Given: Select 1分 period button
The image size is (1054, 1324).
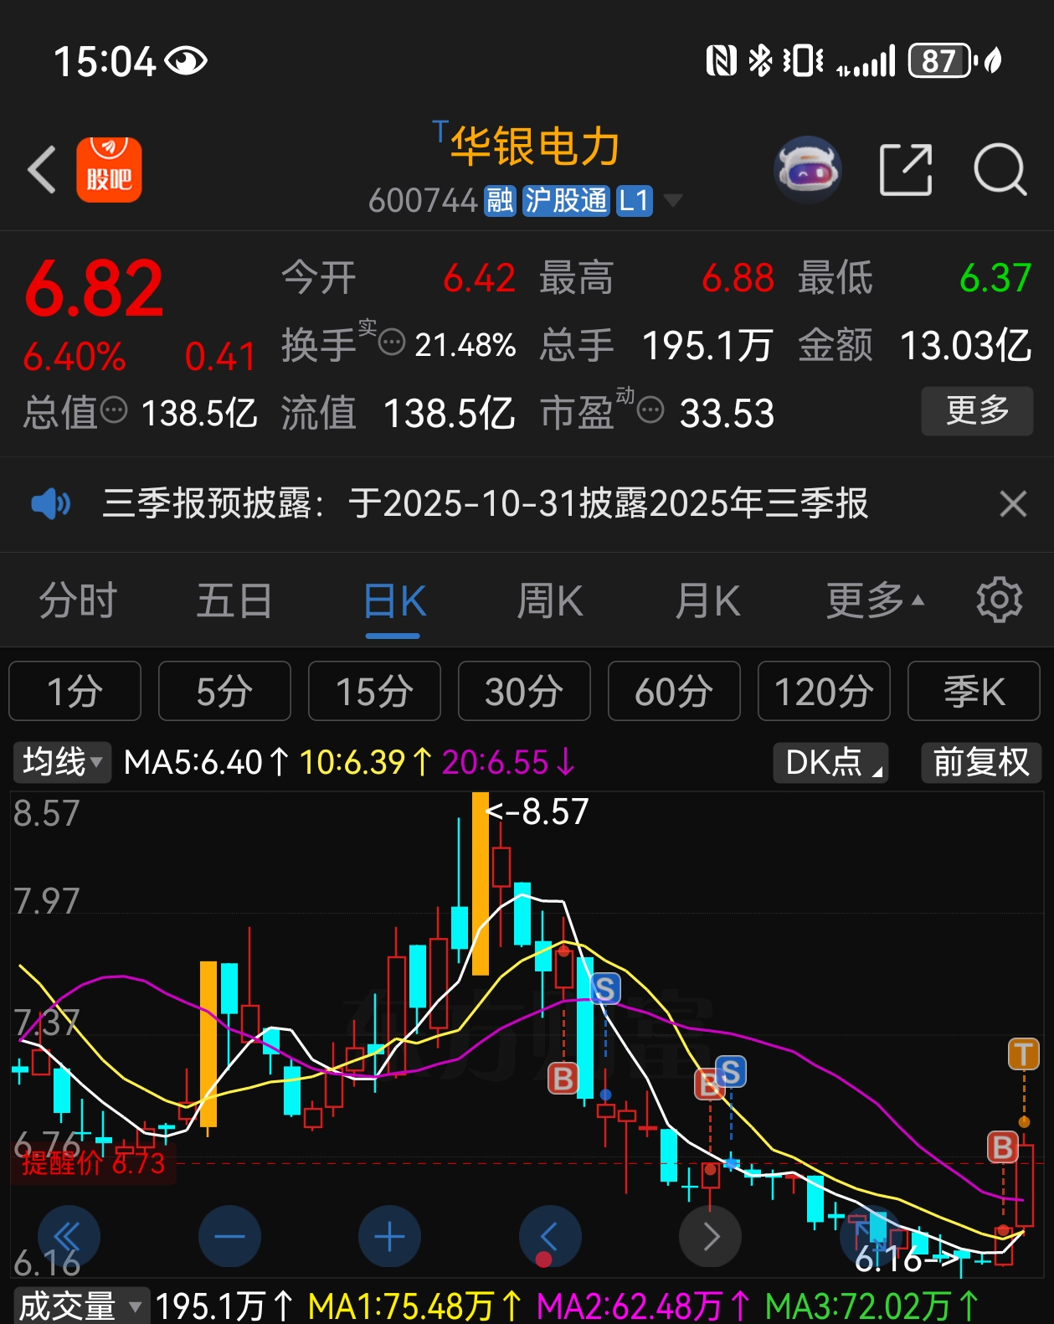Looking at the screenshot, I should [75, 691].
